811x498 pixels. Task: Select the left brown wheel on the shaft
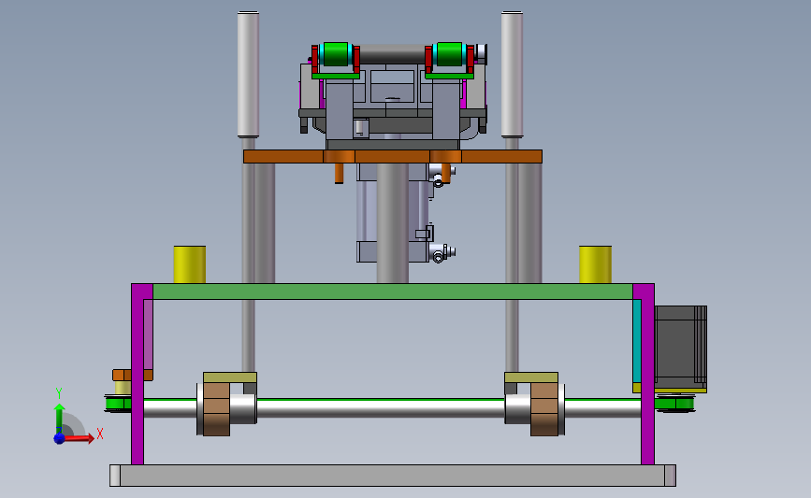coord(216,409)
